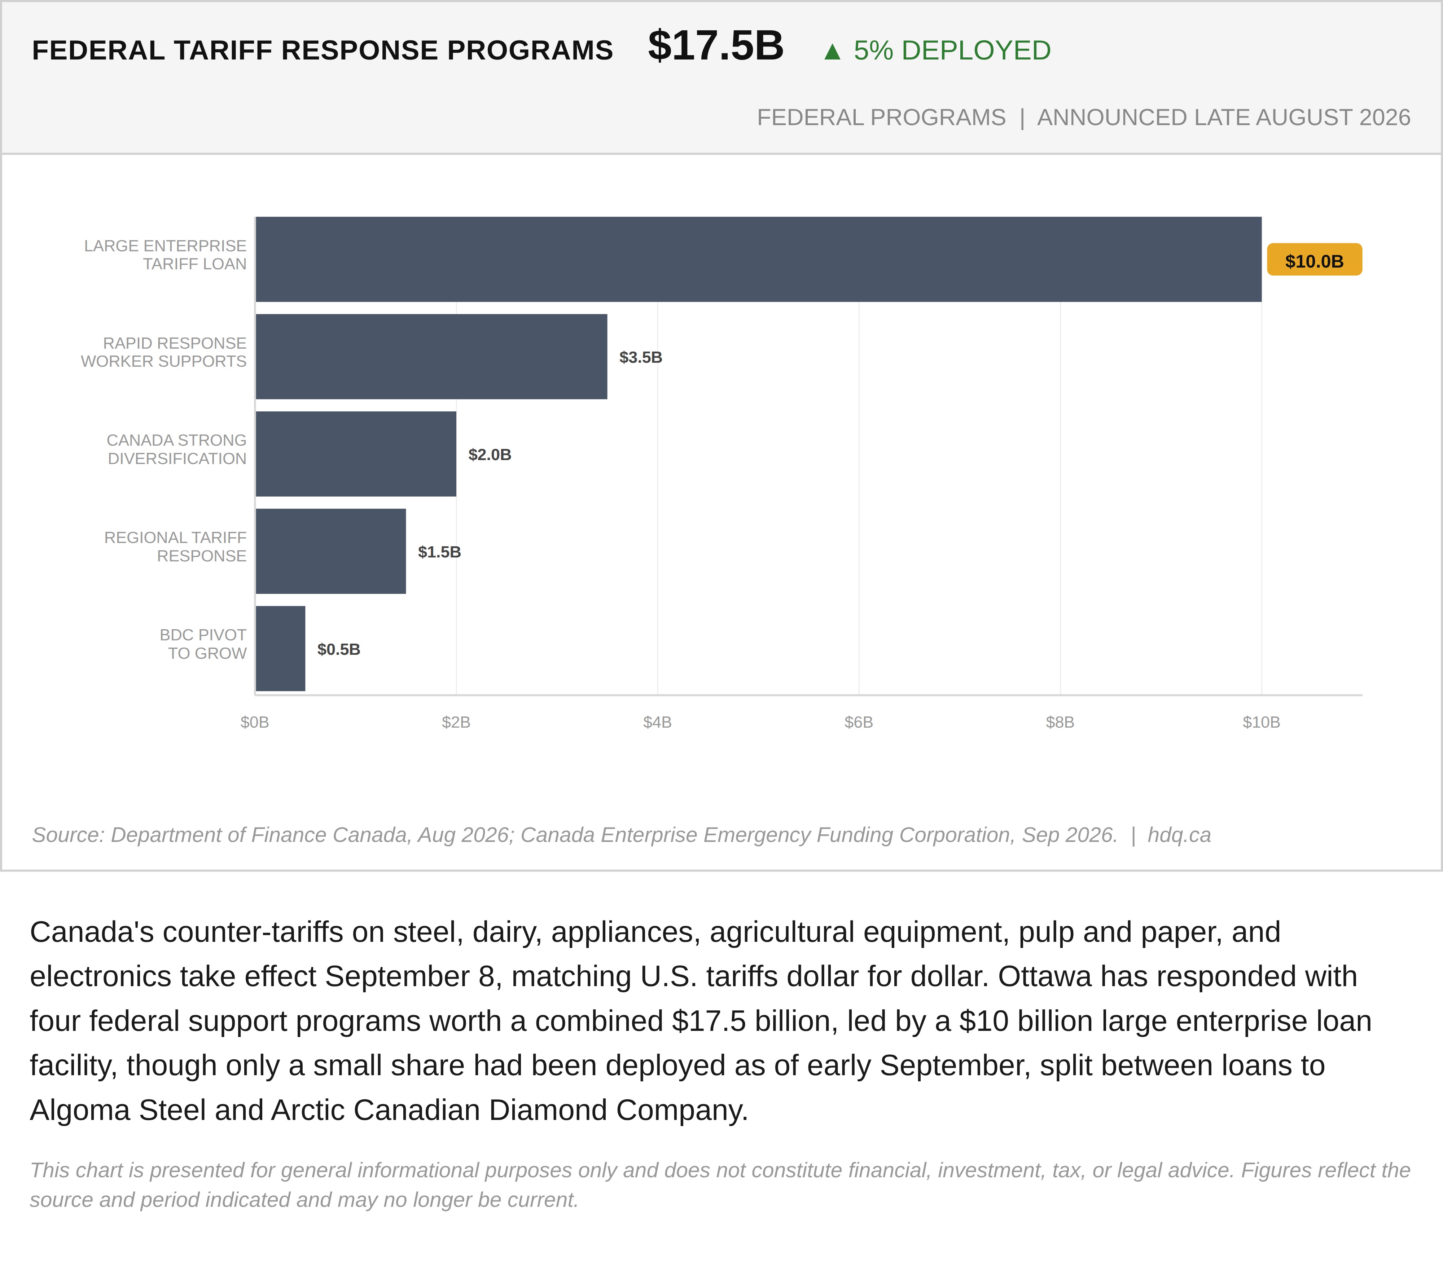Screen dimensions: 1443x1262
Task: Click the $8B x-axis tick label
Action: [1060, 723]
